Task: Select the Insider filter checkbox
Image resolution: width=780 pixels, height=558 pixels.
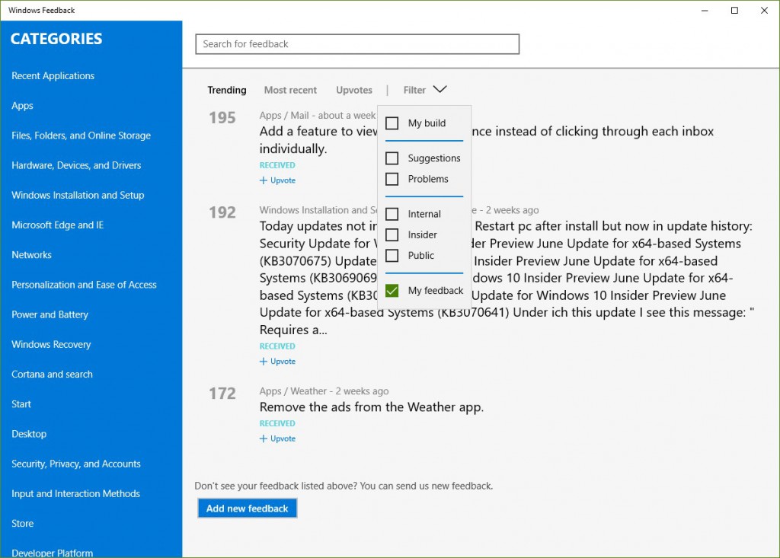Action: 392,234
